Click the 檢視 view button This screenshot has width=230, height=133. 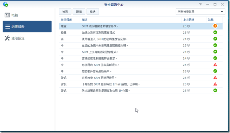(x=65, y=12)
